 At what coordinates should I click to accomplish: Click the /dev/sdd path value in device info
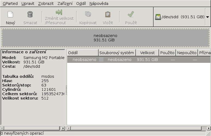tap(32, 66)
